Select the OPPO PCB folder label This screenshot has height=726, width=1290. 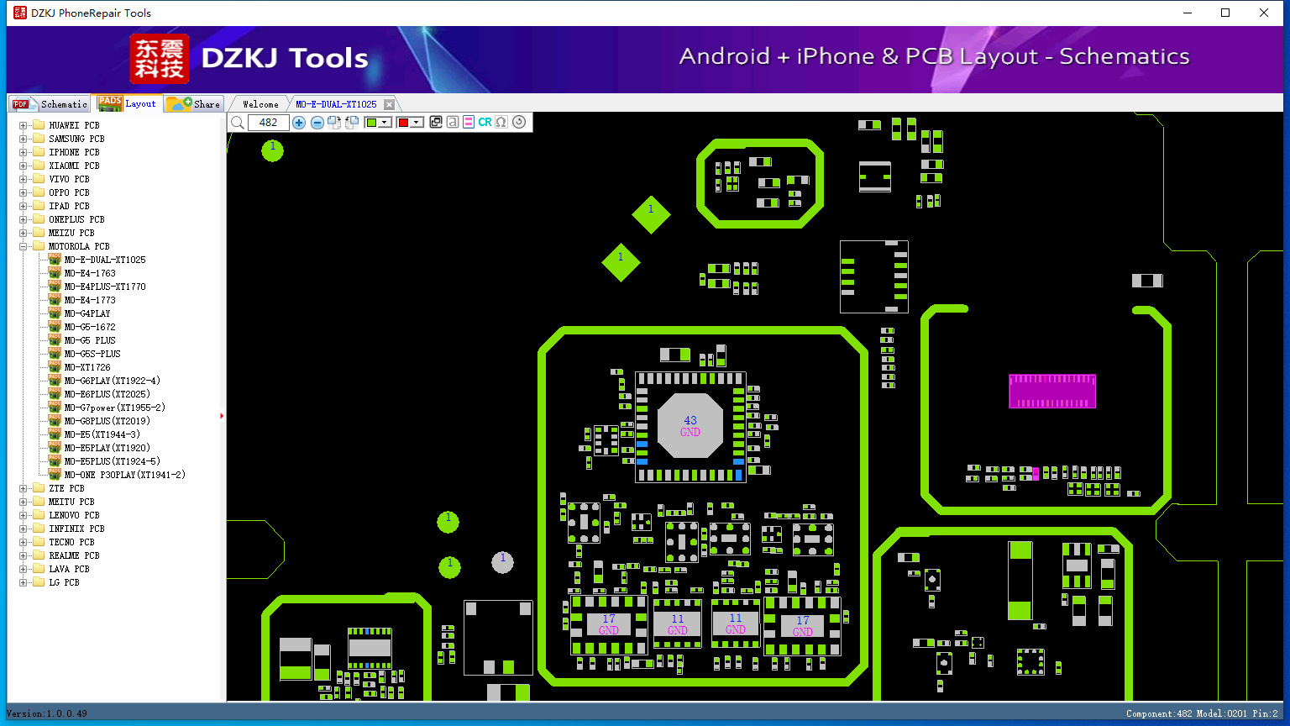(x=69, y=192)
